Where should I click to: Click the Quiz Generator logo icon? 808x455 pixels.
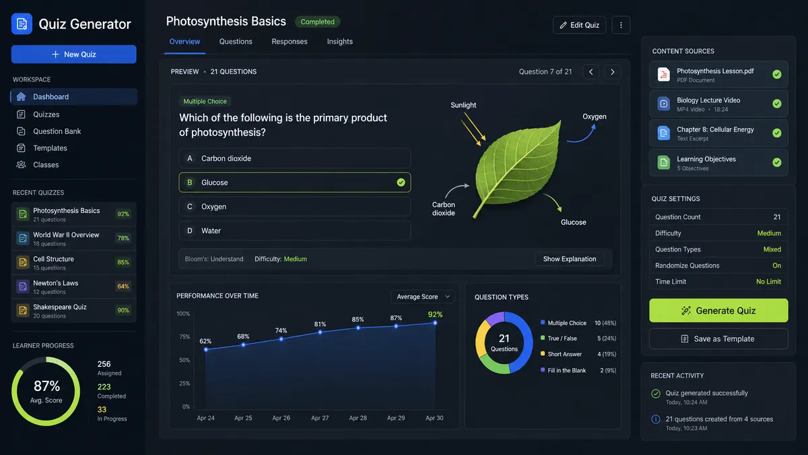point(22,24)
